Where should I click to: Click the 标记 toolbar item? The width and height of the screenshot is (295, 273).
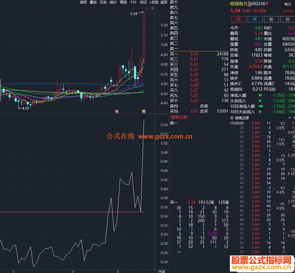tap(143, 2)
